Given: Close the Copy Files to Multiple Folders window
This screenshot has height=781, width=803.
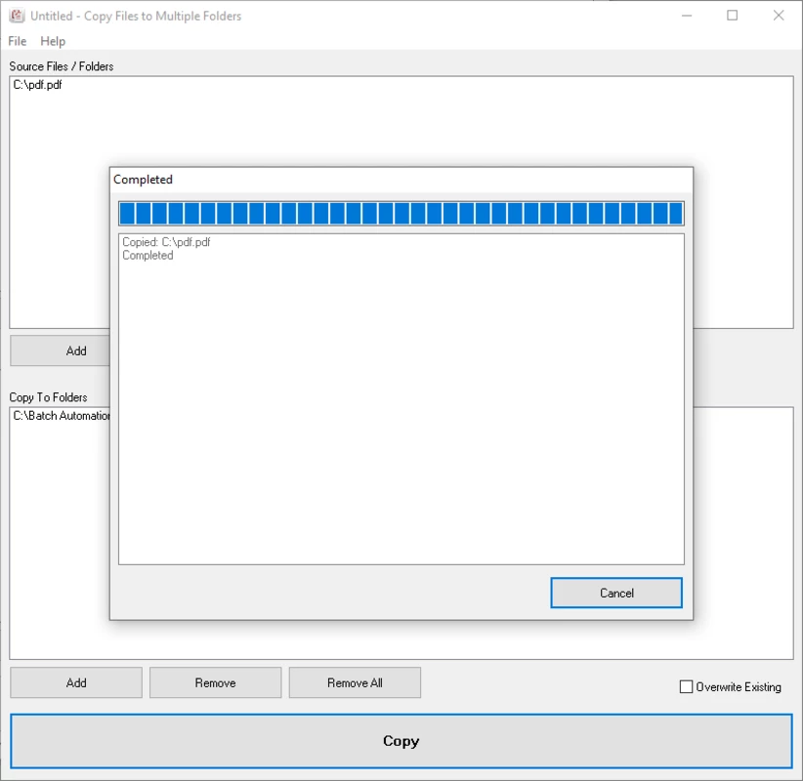Looking at the screenshot, I should (x=779, y=16).
